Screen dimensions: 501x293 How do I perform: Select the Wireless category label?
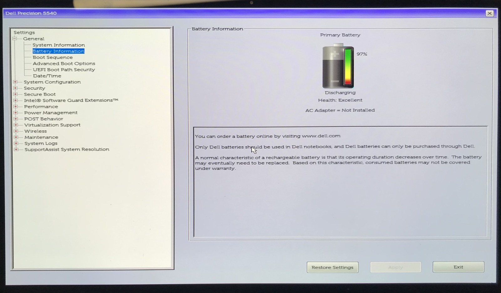point(35,131)
